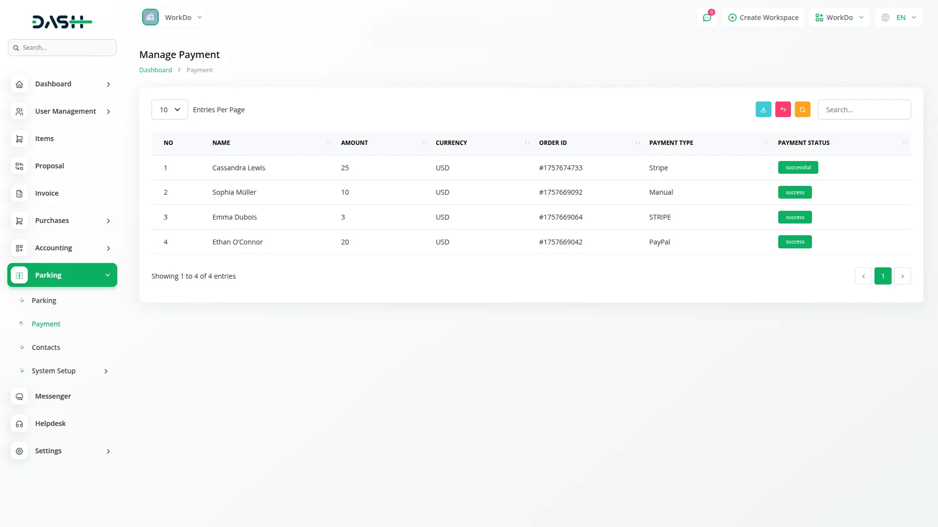Click the Invoice document icon

click(19, 194)
